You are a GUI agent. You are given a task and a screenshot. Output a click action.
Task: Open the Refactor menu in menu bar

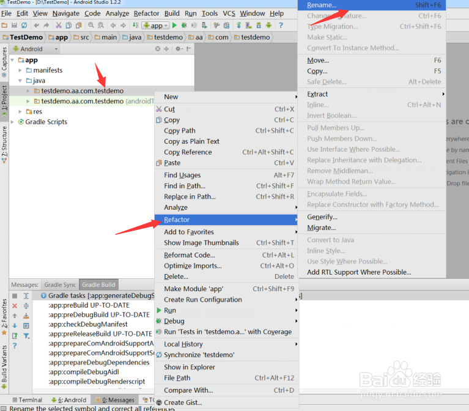tap(146, 13)
